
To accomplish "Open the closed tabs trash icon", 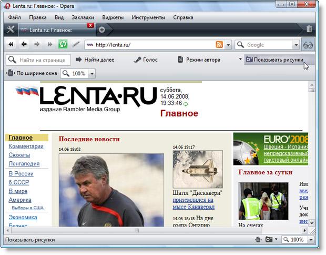I will pyautogui.click(x=309, y=29).
